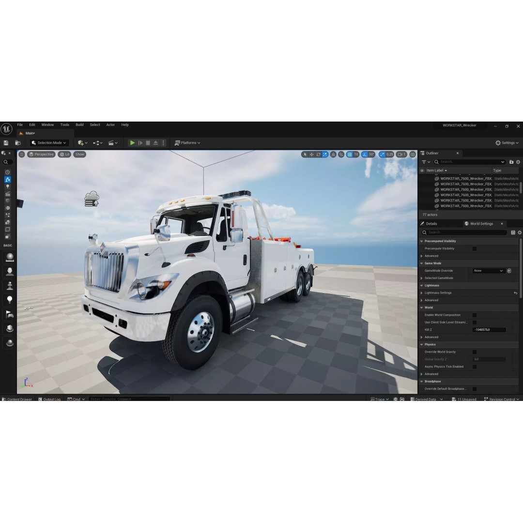
Task: Expand Selected GameMode row
Action: tap(422, 278)
